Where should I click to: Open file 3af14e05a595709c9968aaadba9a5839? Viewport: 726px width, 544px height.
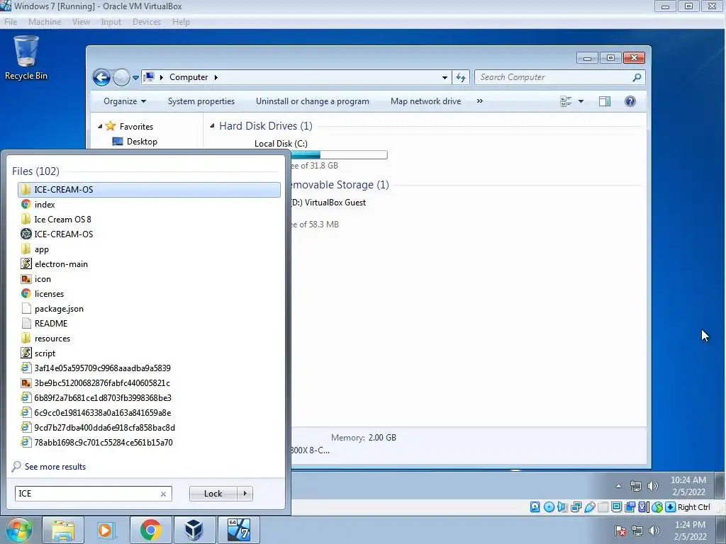pos(149,368)
